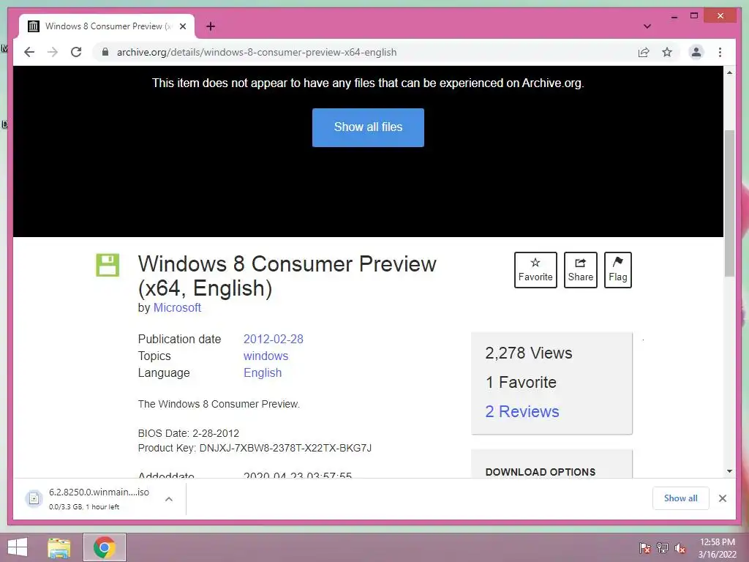Open the tab search dropdown arrow
Image resolution: width=749 pixels, height=562 pixels.
point(647,26)
